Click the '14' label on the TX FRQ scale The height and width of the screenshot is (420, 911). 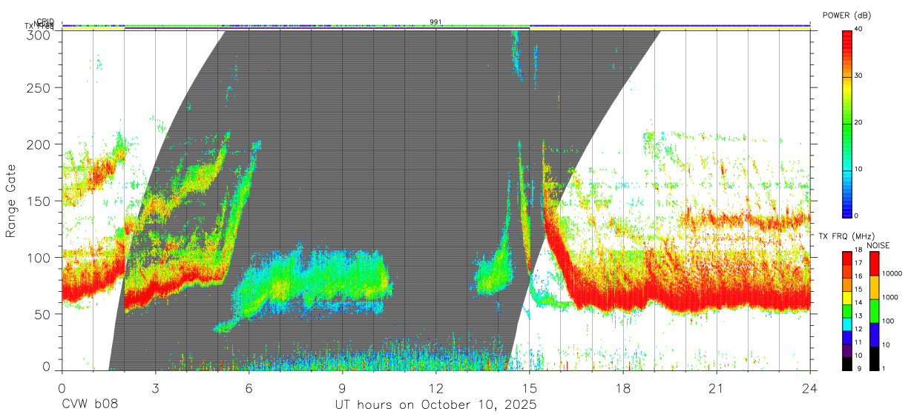click(x=858, y=302)
